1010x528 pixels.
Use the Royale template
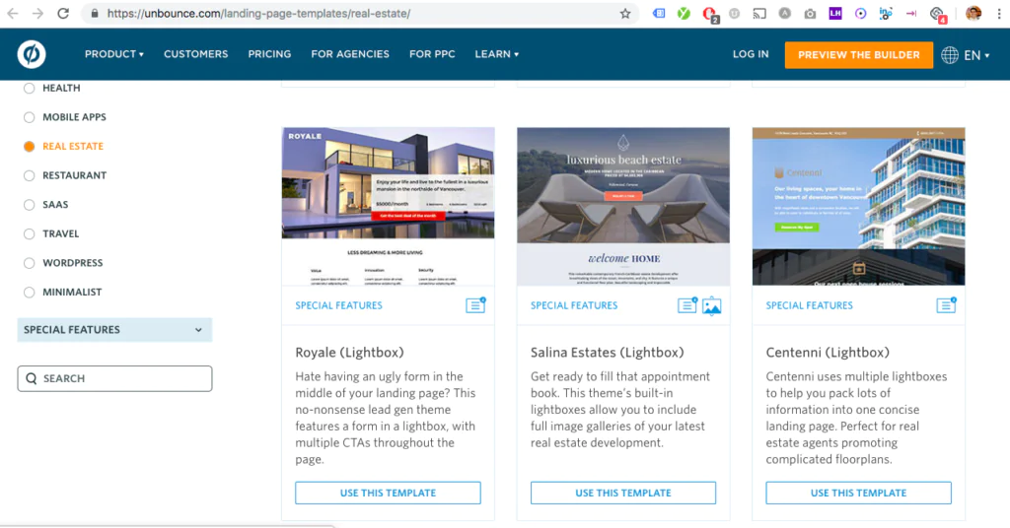pyautogui.click(x=388, y=493)
